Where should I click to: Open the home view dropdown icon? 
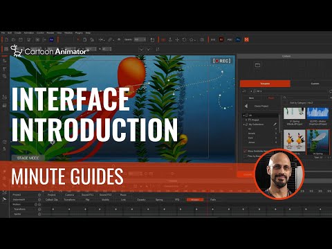(192, 39)
